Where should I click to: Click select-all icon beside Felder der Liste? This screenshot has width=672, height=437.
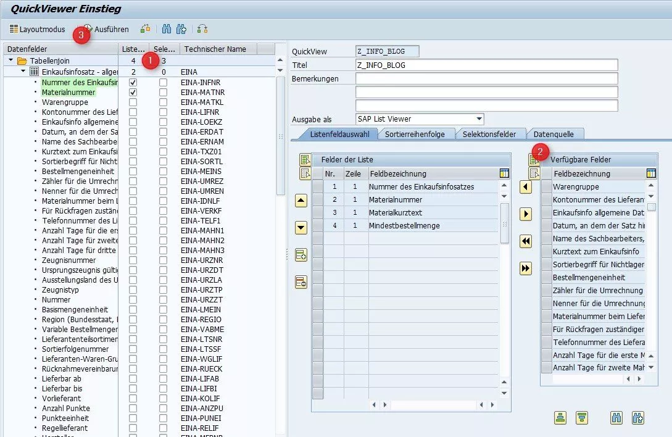[x=305, y=160]
